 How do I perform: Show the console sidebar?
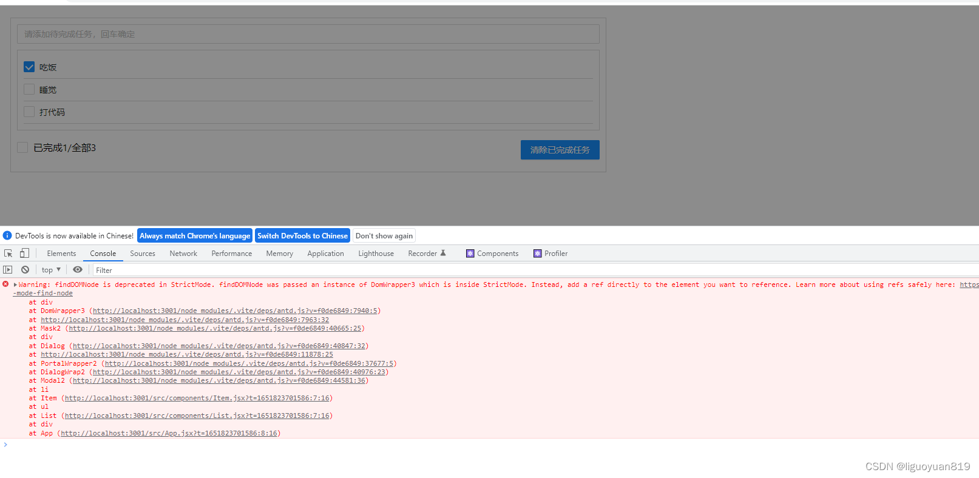[x=8, y=270]
